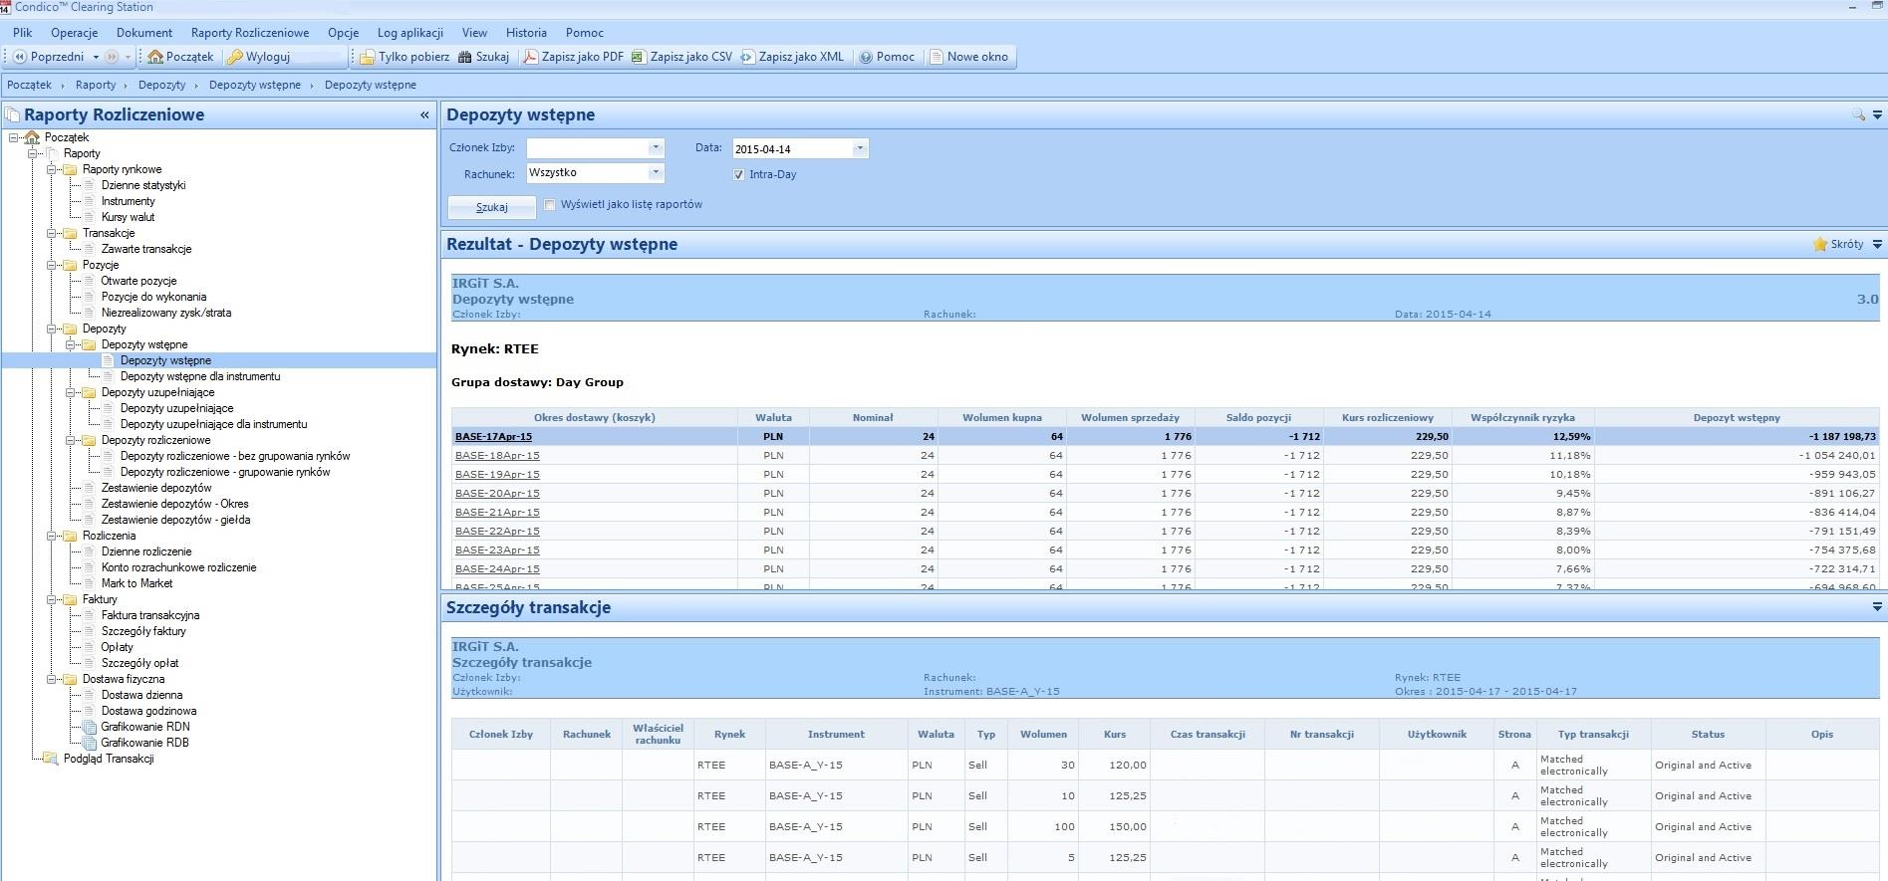The width and height of the screenshot is (1888, 881).
Task: Click Tylko pobierz toolbar button
Action: pos(405,57)
